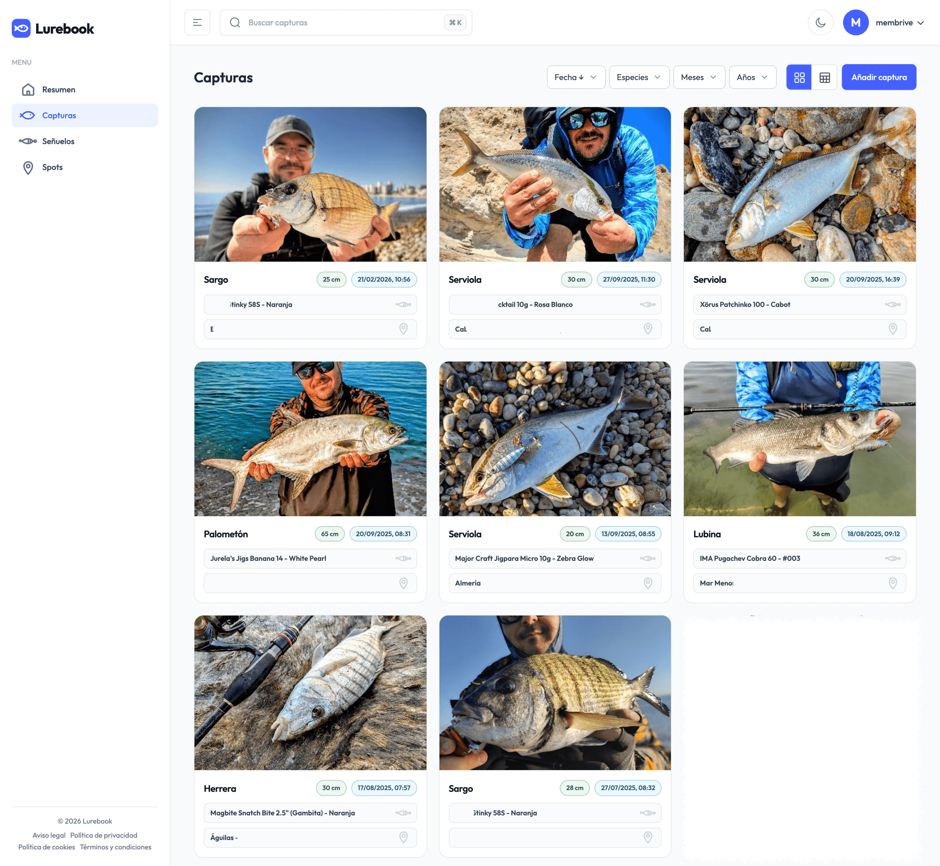The image size is (940, 866).
Task: Open Spots from the sidebar menu
Action: click(x=52, y=167)
